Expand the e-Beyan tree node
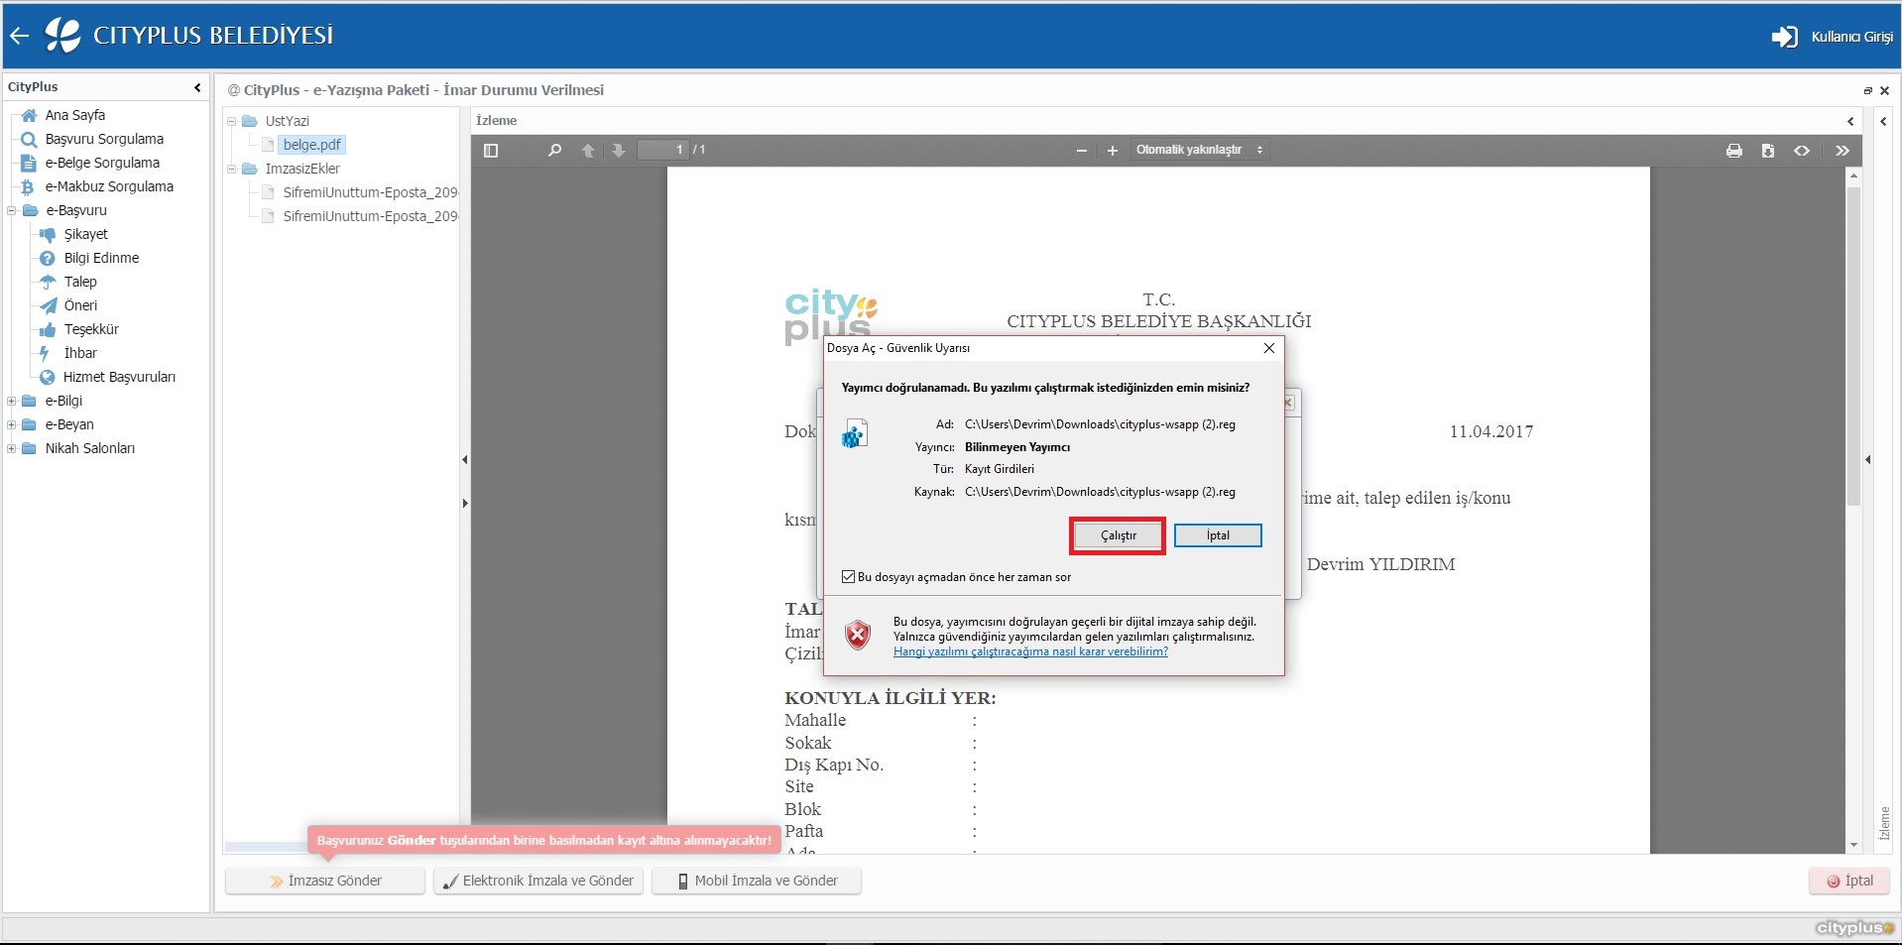 [x=12, y=424]
